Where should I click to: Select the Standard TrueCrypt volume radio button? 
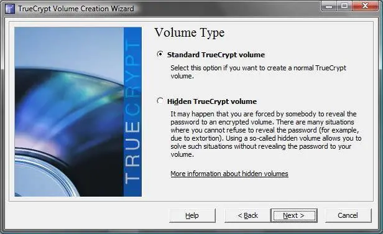[160, 54]
